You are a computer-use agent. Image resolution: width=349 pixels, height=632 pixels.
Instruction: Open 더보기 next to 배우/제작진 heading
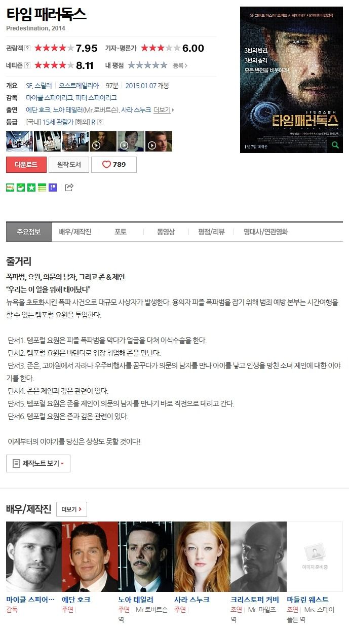click(x=71, y=509)
